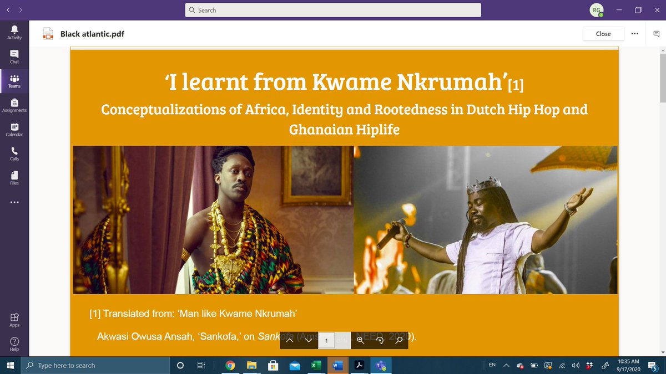Open the RG profile avatar menu
This screenshot has height=374, width=666.
point(596,10)
